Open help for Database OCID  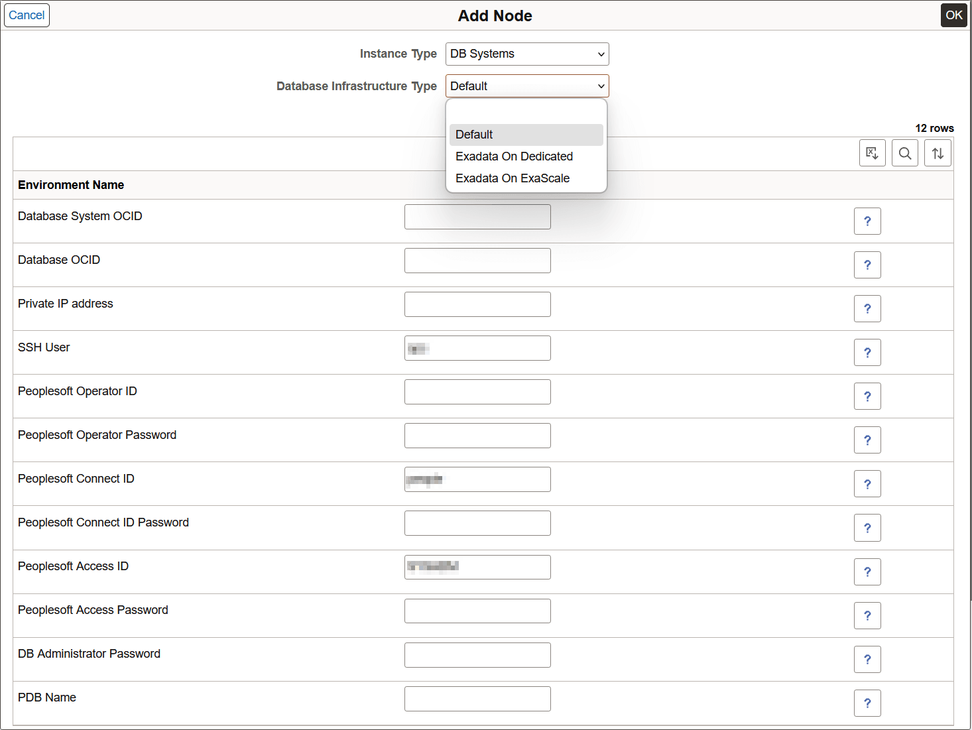coord(867,265)
